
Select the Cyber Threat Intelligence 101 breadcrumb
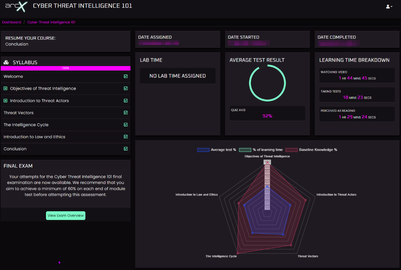(51, 22)
